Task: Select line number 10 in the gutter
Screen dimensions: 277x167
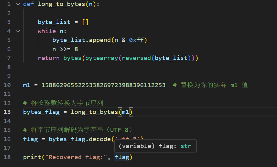Action: (x=7, y=85)
